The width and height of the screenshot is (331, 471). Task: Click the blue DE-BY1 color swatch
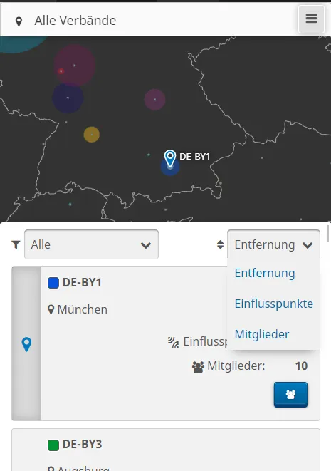[x=53, y=283]
